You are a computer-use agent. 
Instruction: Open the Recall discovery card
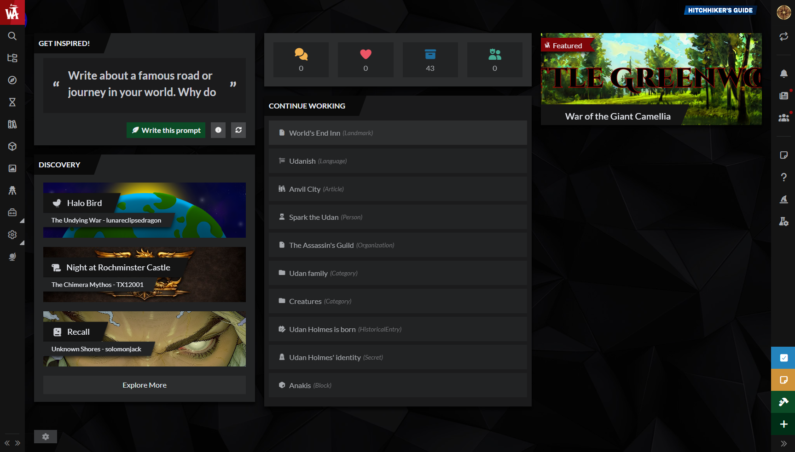145,339
